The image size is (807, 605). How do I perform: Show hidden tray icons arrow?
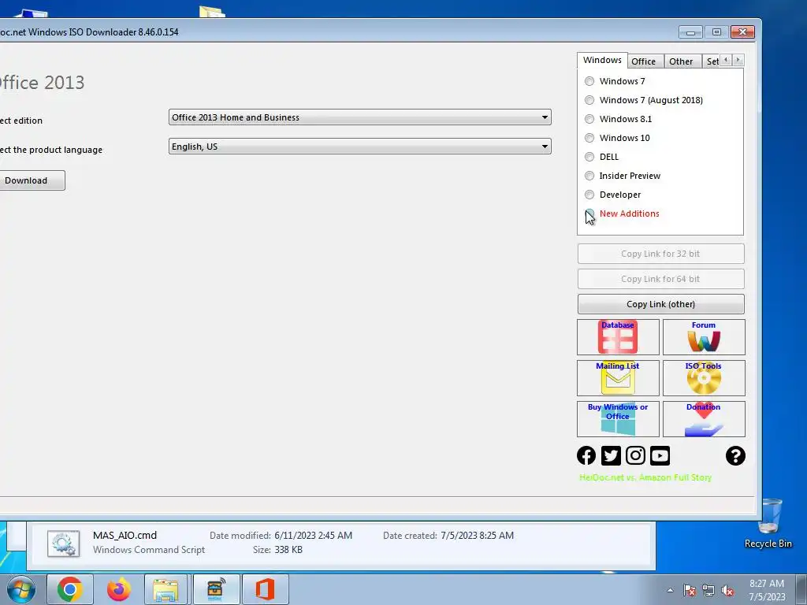[670, 590]
